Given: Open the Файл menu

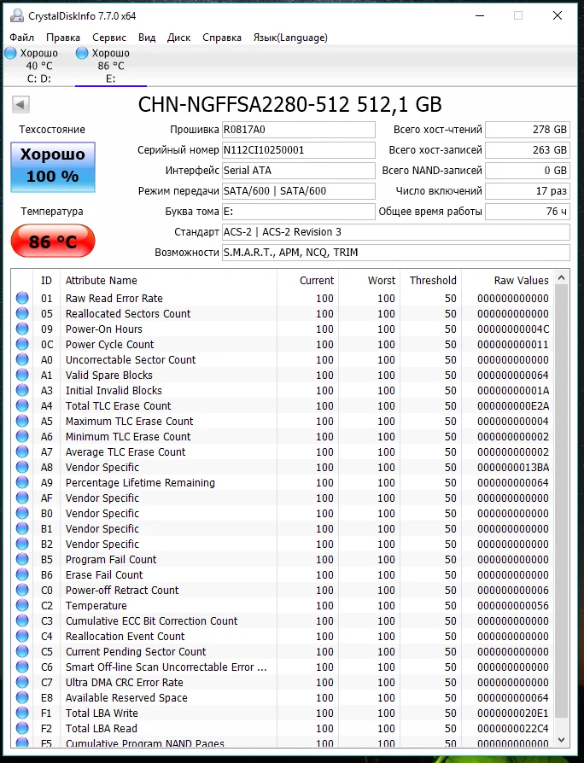Looking at the screenshot, I should pos(21,38).
